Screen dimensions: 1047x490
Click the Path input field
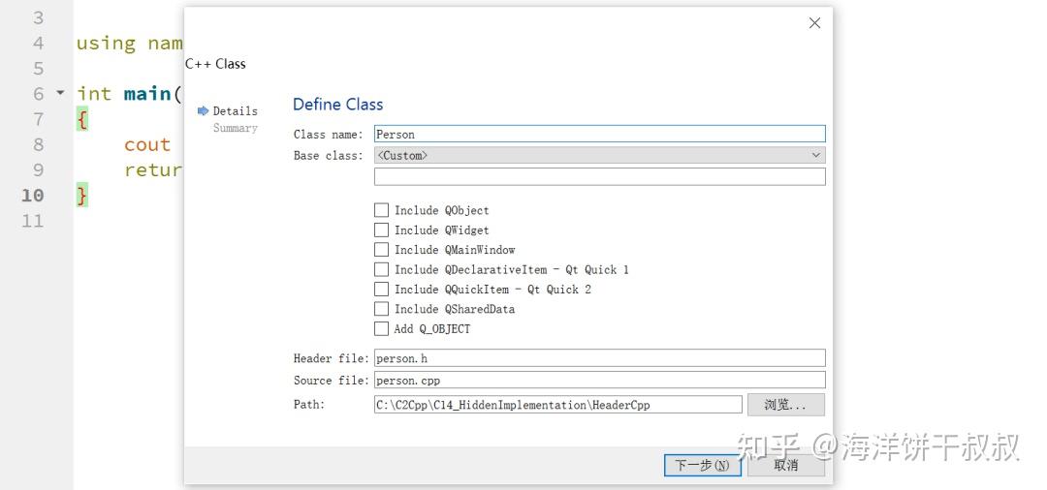click(x=557, y=405)
